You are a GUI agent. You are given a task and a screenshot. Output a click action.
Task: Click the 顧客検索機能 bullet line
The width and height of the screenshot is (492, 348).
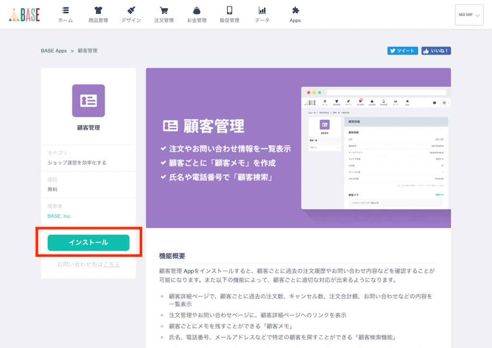point(282,337)
